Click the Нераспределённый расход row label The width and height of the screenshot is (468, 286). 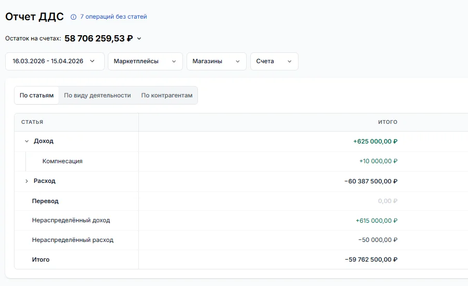pyautogui.click(x=73, y=240)
